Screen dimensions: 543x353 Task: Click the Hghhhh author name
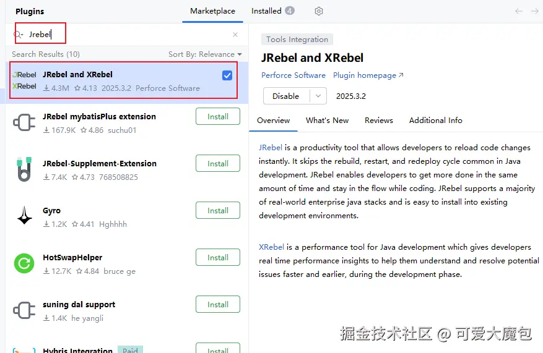point(113,224)
